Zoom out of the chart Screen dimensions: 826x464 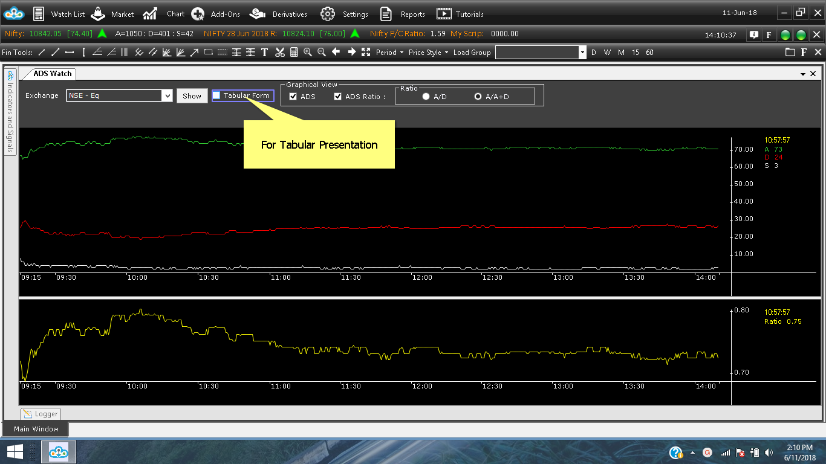point(322,53)
